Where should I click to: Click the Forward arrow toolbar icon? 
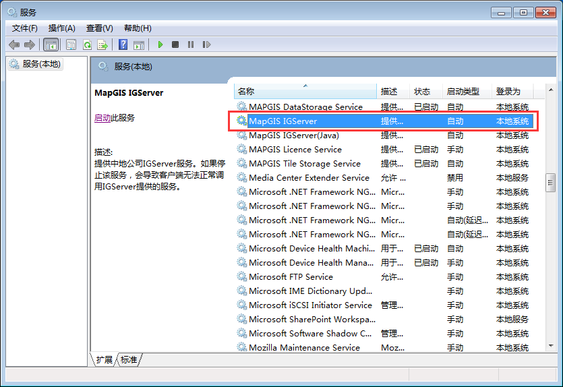(x=30, y=45)
